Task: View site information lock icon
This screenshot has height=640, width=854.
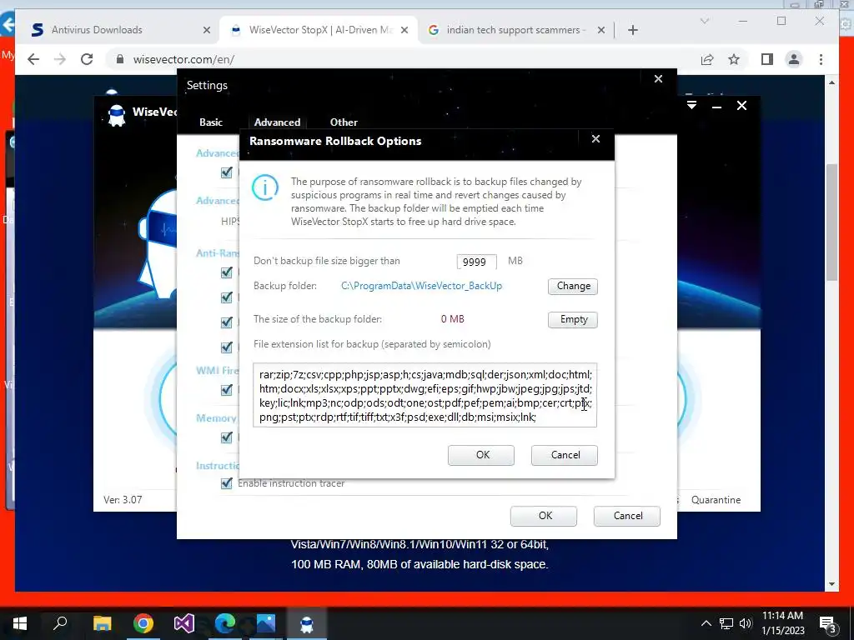Action: click(120, 59)
